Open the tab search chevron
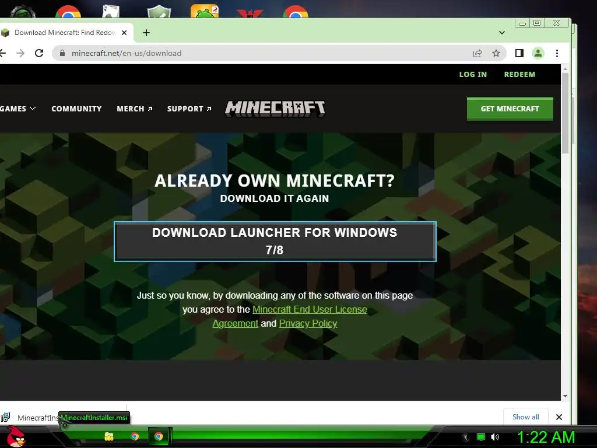Viewport: 597px width, 448px height. (502, 33)
